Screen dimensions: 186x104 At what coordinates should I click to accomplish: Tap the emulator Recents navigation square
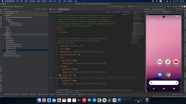[x=174, y=89]
